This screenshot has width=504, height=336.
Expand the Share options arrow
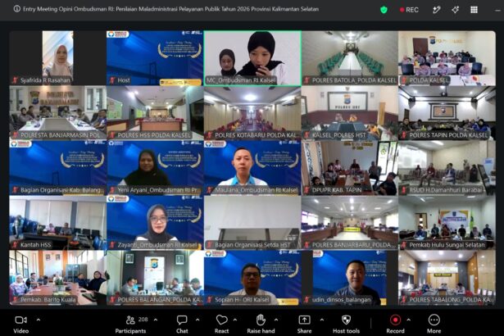pyautogui.click(x=322, y=320)
